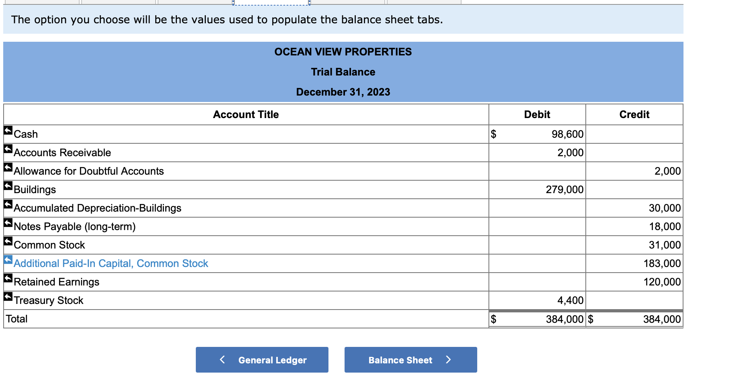The height and width of the screenshot is (375, 747).
Task: Select the arrow icon for Allowance for Doubtful Accounts
Action: (x=8, y=167)
